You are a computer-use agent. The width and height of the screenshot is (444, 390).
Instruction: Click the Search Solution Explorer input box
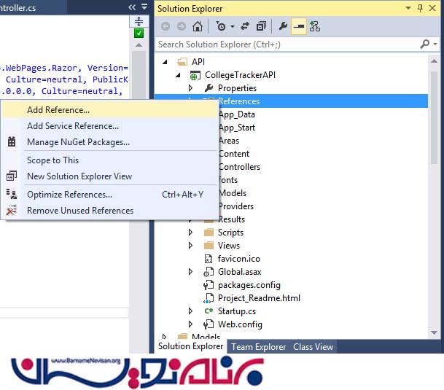(x=284, y=44)
